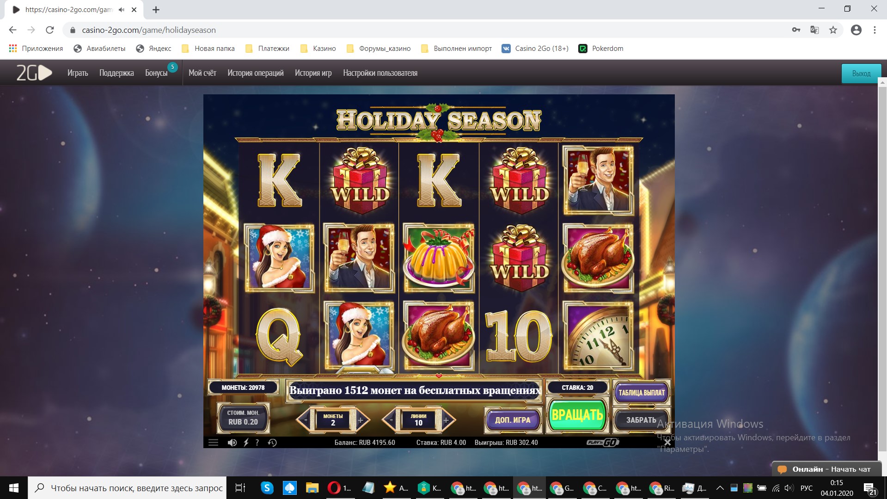Image resolution: width=887 pixels, height=499 pixels.
Task: Mute the tab audio speaker icon
Action: click(122, 9)
